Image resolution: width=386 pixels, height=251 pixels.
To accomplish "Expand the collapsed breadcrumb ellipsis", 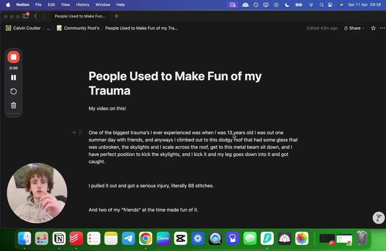I will coord(48,28).
